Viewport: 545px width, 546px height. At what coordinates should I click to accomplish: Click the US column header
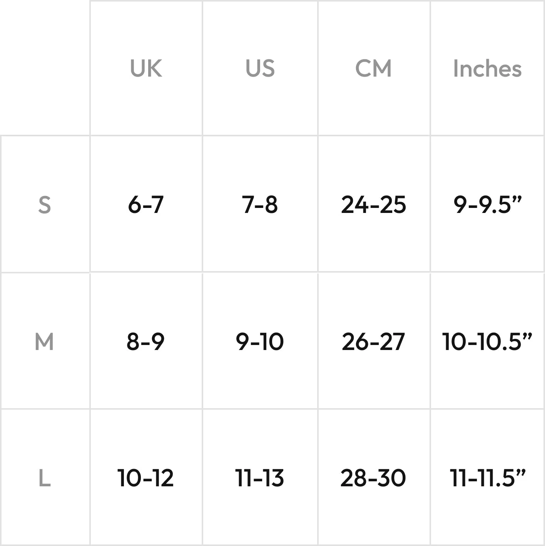coord(260,69)
